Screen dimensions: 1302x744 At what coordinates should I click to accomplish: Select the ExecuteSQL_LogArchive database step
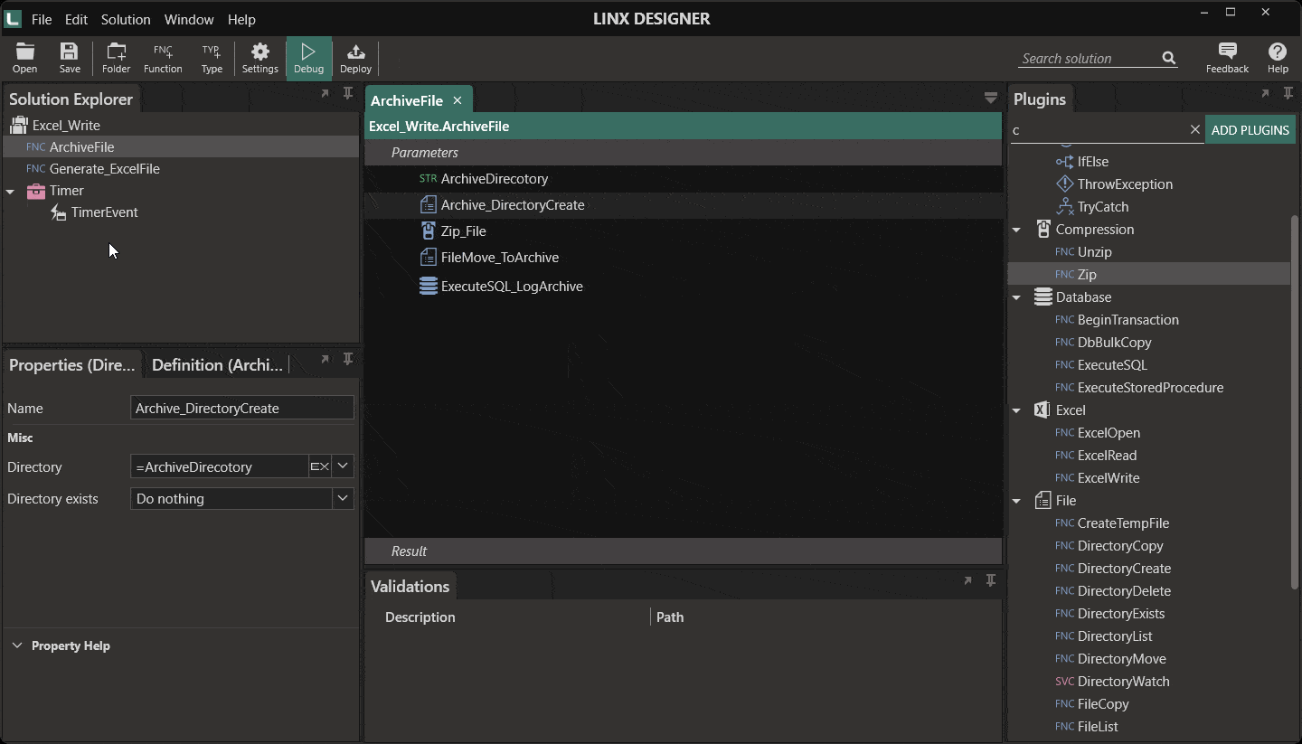pos(502,287)
